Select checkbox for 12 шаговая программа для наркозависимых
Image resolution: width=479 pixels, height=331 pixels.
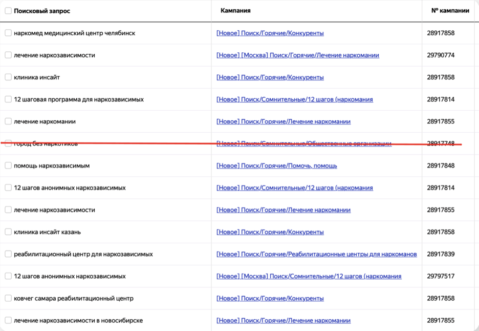tap(8, 99)
